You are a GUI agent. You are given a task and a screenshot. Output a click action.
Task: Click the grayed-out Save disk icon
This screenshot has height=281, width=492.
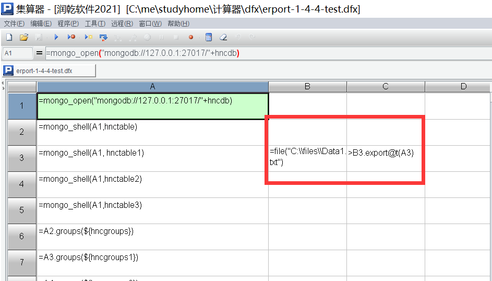39,38
